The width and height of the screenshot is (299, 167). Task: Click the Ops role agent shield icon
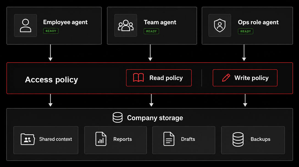pyautogui.click(x=220, y=25)
